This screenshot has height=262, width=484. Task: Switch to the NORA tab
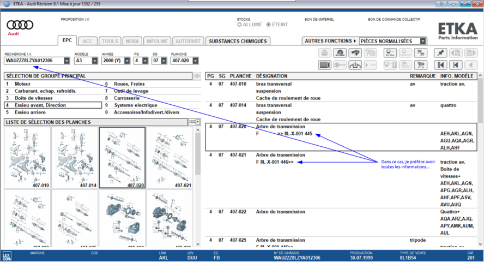[132, 41]
